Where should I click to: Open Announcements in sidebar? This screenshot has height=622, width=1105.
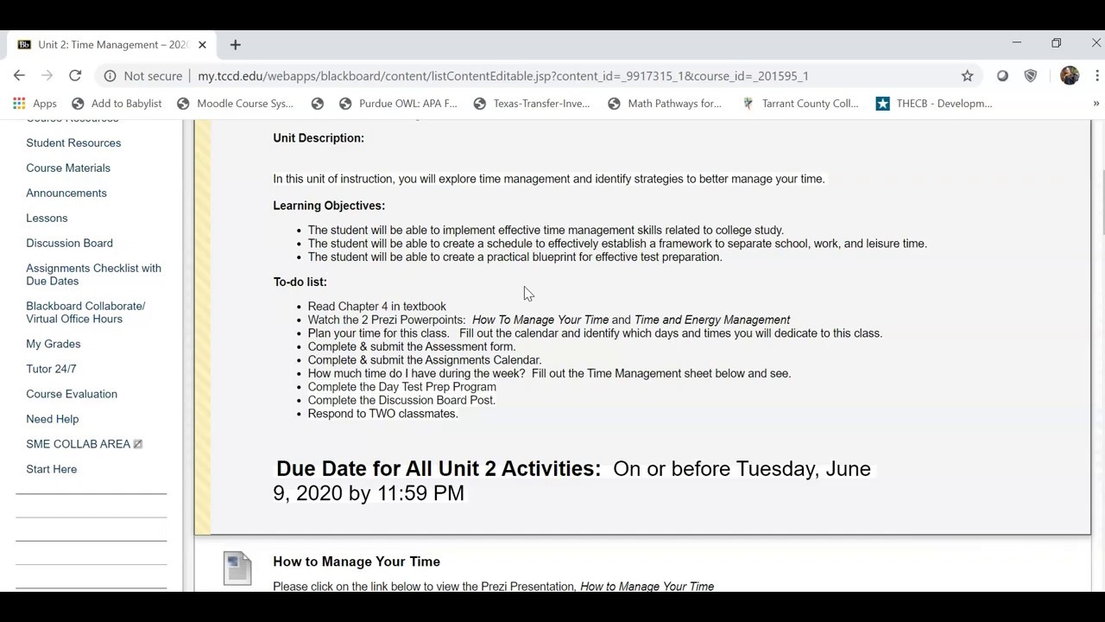66,194
